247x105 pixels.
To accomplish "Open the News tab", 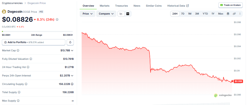I will tap(137, 6).
